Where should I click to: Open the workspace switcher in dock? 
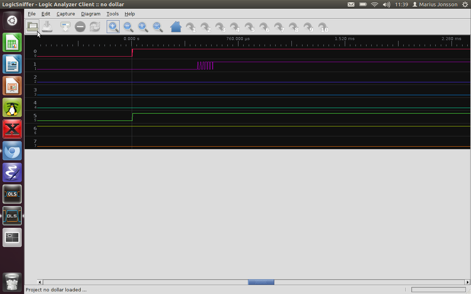[x=12, y=237]
